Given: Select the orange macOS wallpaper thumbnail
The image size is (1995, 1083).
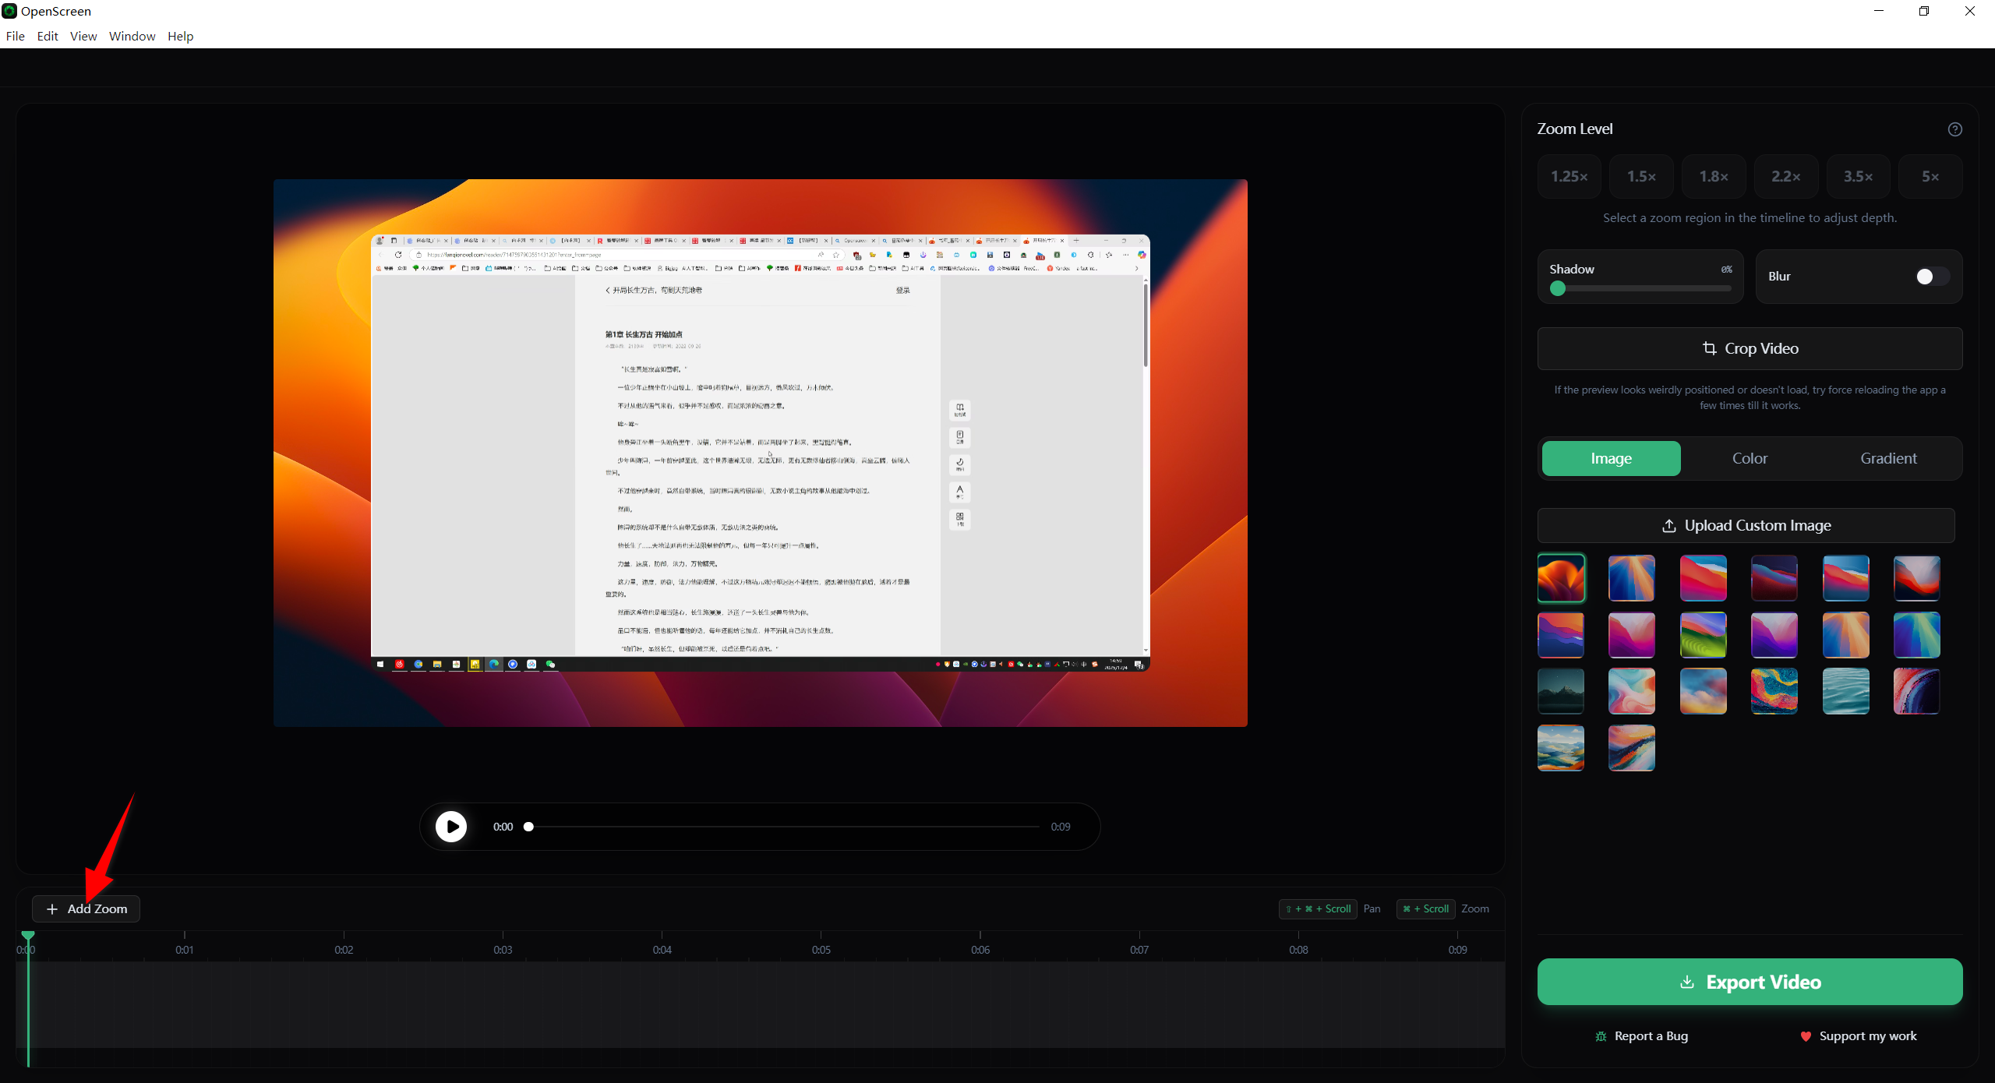Looking at the screenshot, I should coord(1560,578).
